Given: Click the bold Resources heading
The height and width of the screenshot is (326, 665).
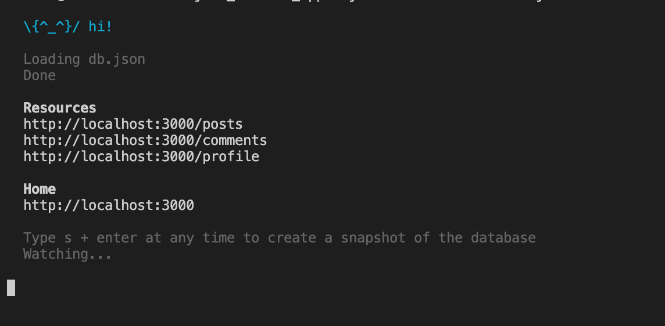Looking at the screenshot, I should coord(60,107).
